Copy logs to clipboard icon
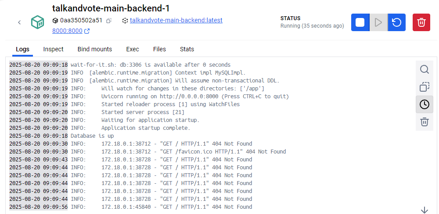This screenshot has height=214, width=439. [x=425, y=87]
